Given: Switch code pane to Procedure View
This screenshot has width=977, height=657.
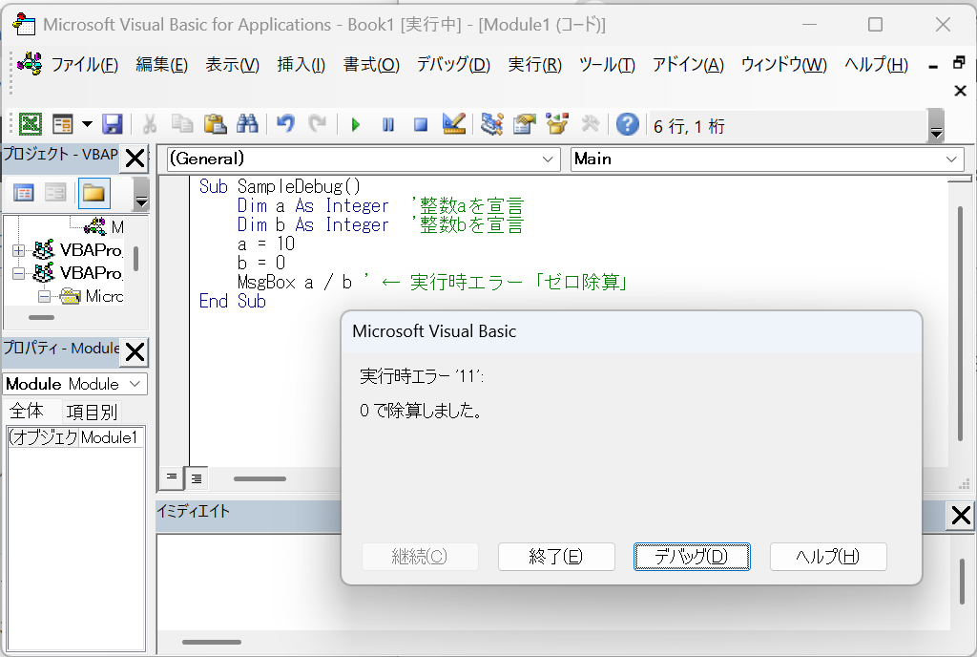Looking at the screenshot, I should pyautogui.click(x=172, y=477).
